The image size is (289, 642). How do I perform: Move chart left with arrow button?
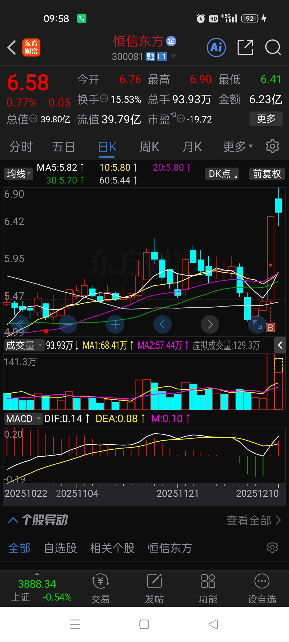click(162, 324)
